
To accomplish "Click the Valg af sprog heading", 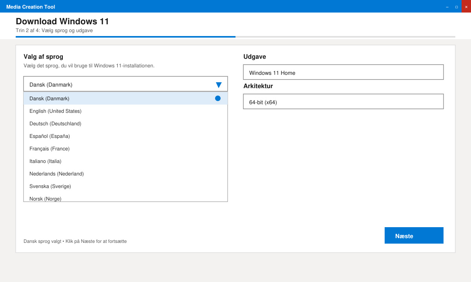I will point(43,57).
